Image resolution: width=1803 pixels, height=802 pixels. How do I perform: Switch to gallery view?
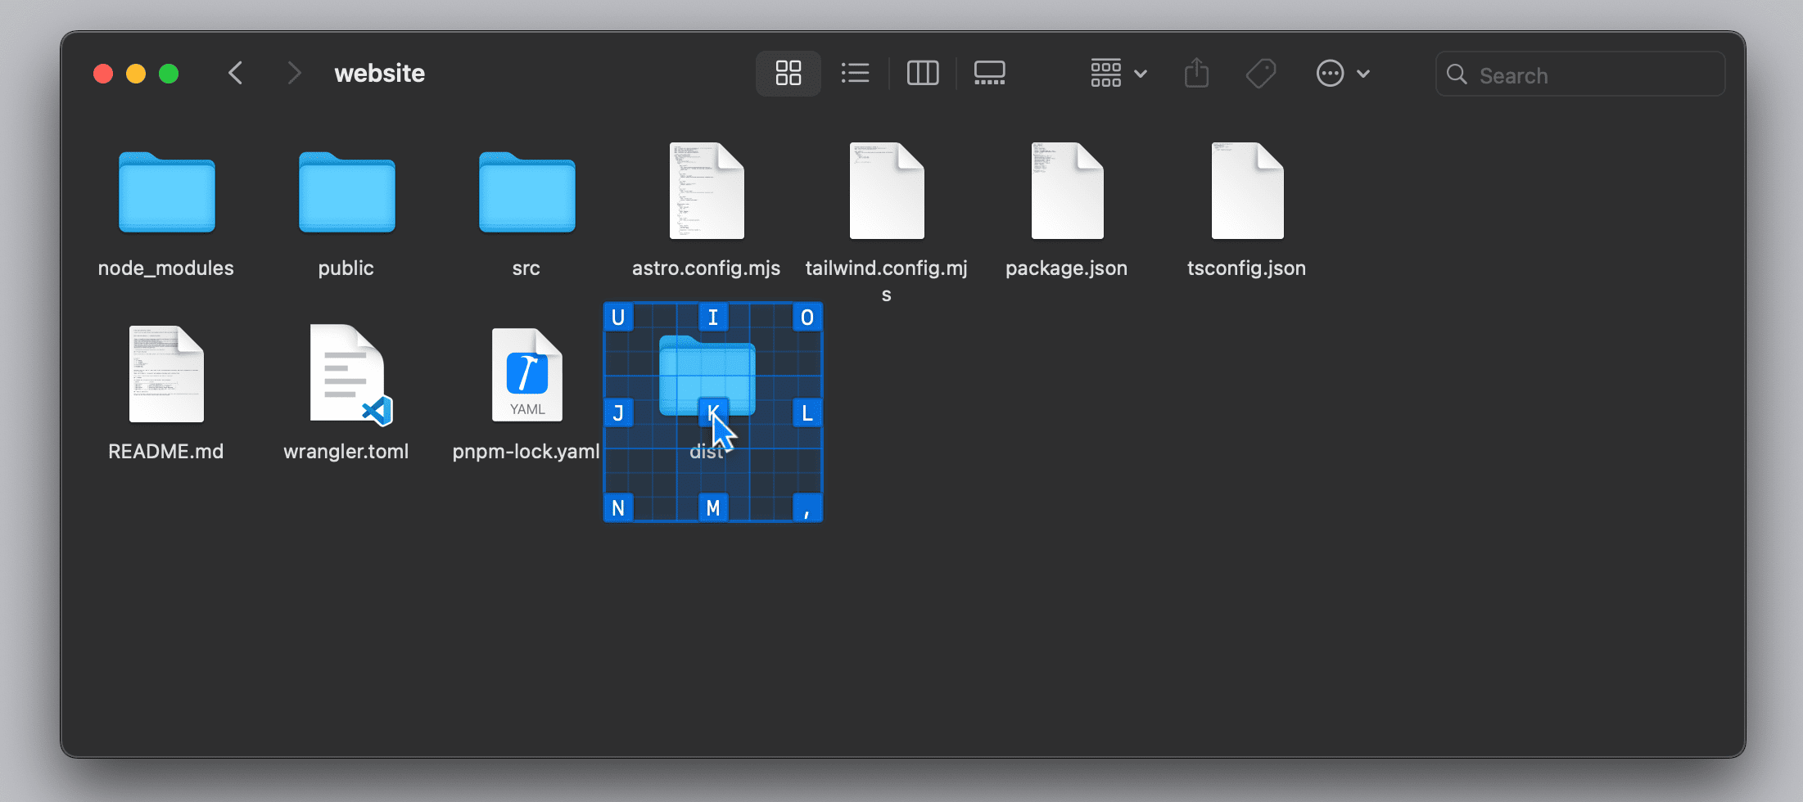pyautogui.click(x=988, y=73)
